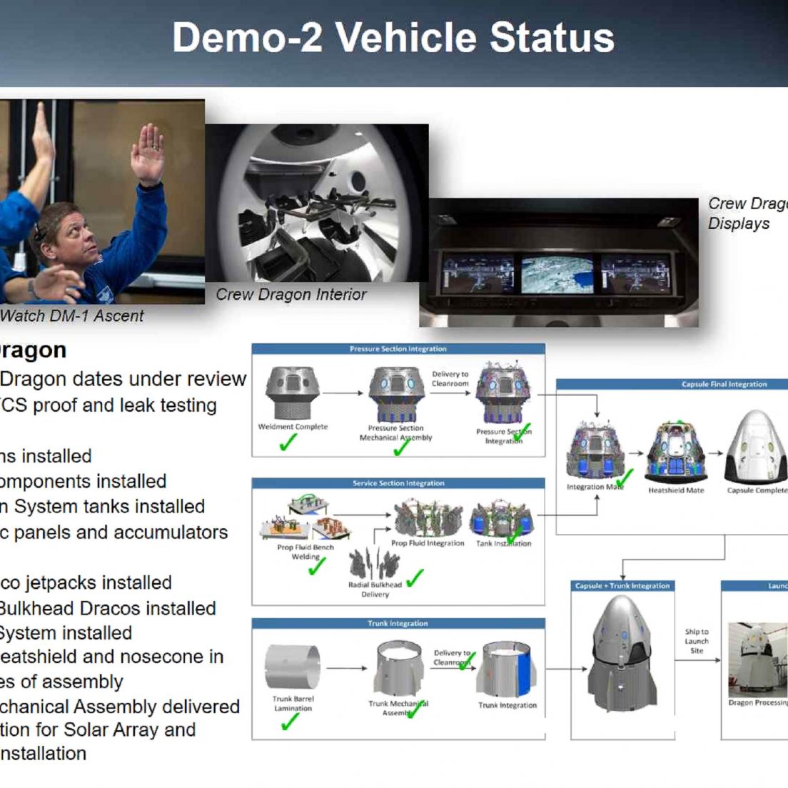Click the "Capsule + Trunk Integration" header bar
The image size is (788, 788).
(x=622, y=586)
